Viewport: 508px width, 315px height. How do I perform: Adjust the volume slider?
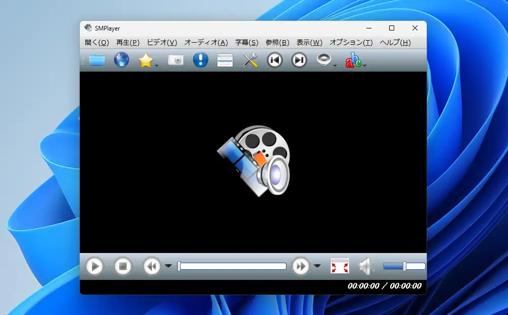(404, 265)
